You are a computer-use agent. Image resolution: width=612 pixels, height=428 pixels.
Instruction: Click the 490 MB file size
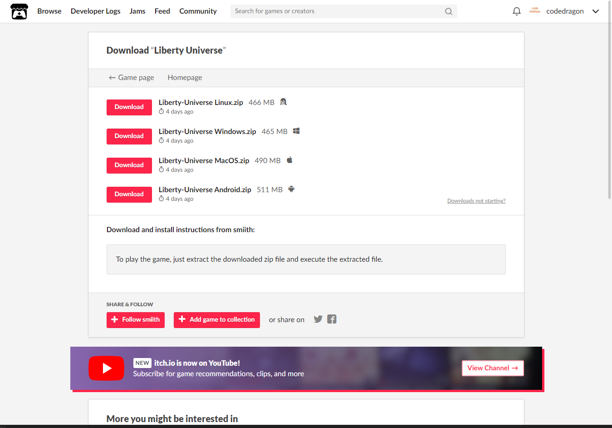click(x=268, y=161)
